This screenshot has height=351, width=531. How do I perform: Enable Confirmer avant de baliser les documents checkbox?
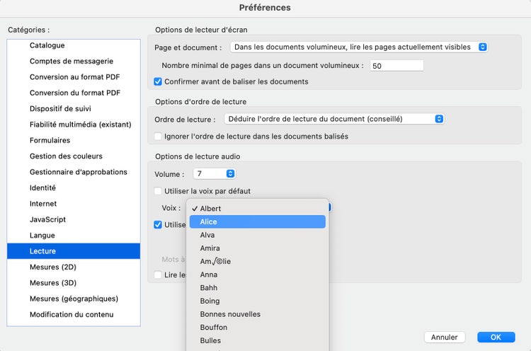click(x=159, y=82)
